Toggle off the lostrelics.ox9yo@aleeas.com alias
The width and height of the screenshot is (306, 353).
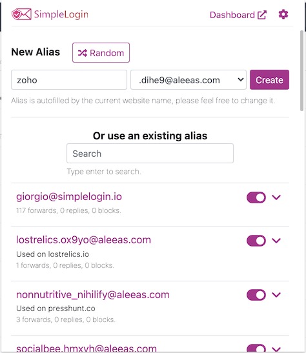pos(256,241)
